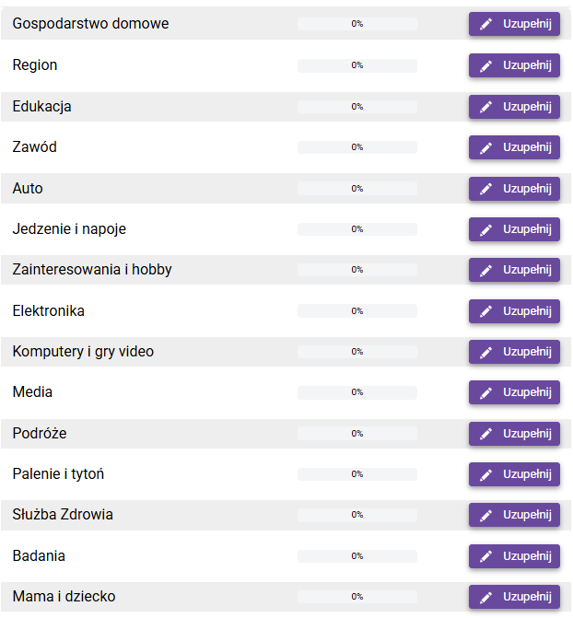Screen dimensions: 573x618
Task: Click the pencil icon in Region row
Action: pyautogui.click(x=486, y=65)
